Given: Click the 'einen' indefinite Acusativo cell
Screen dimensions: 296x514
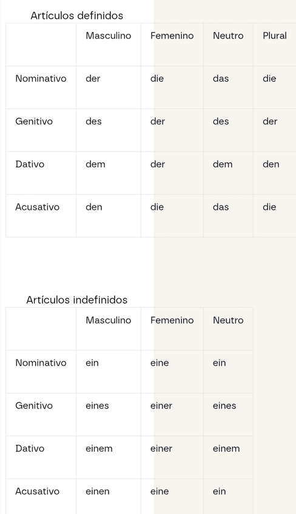Looking at the screenshot, I should pyautogui.click(x=98, y=491).
